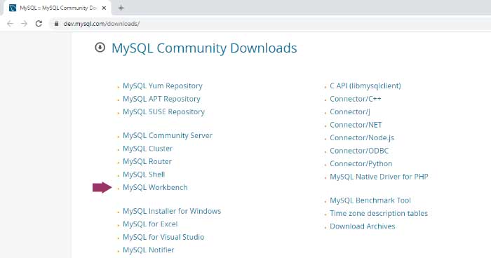Open Time zone description tables link
This screenshot has width=491, height=258.
379,214
